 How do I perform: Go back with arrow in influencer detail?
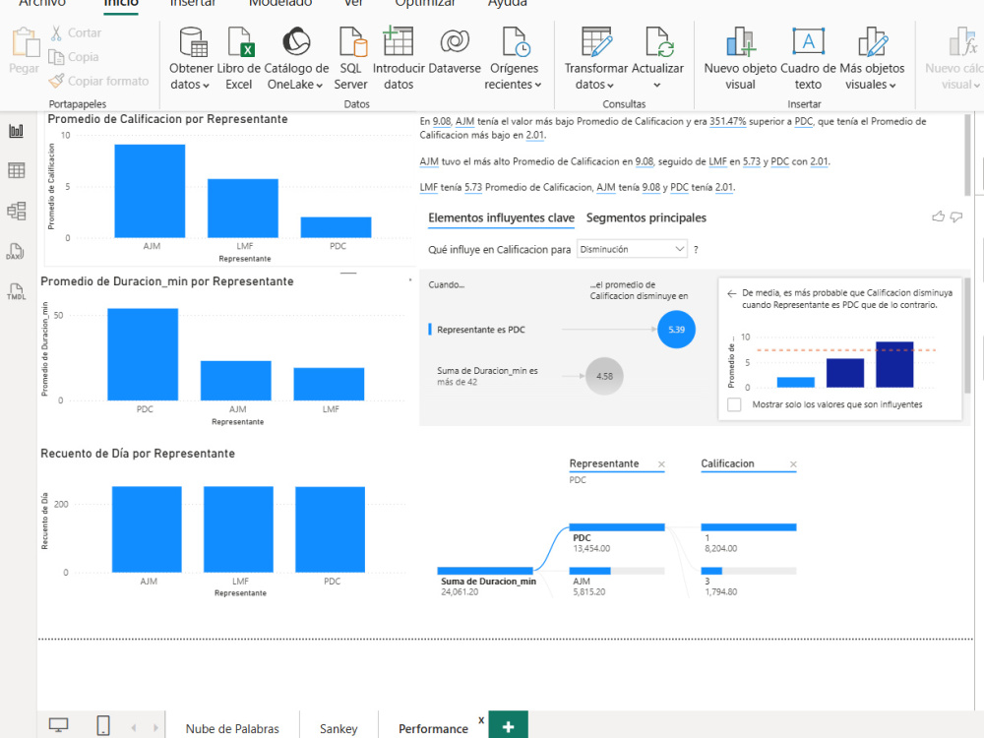tap(731, 293)
